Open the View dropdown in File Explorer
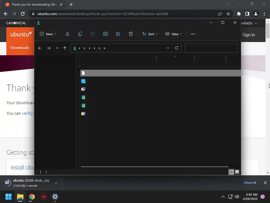The width and height of the screenshot is (270, 203). 173,34
